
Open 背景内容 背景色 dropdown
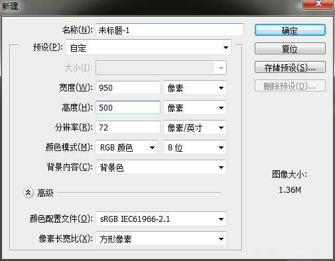[x=161, y=168]
